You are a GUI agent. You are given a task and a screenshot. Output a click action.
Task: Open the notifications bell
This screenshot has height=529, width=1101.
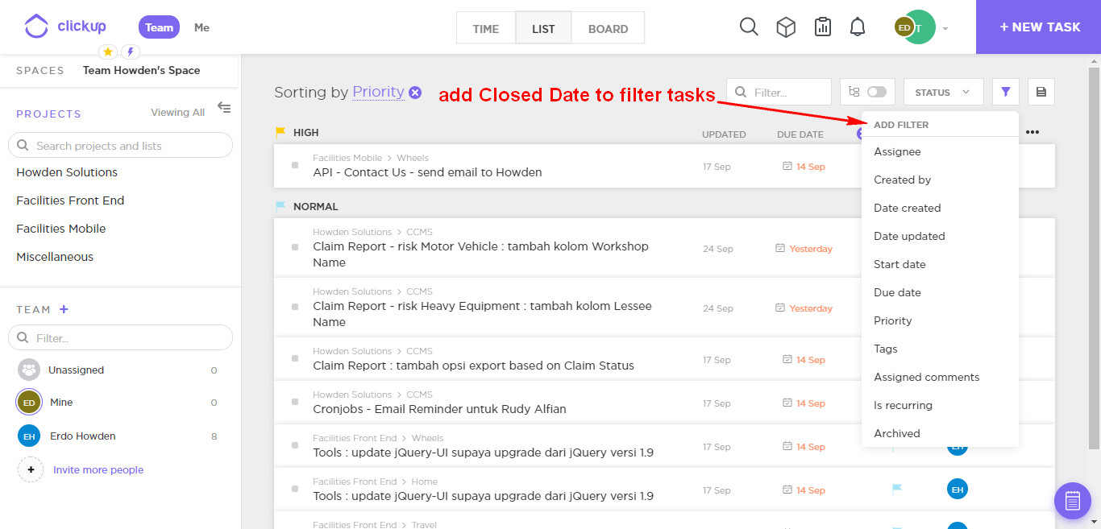[858, 27]
